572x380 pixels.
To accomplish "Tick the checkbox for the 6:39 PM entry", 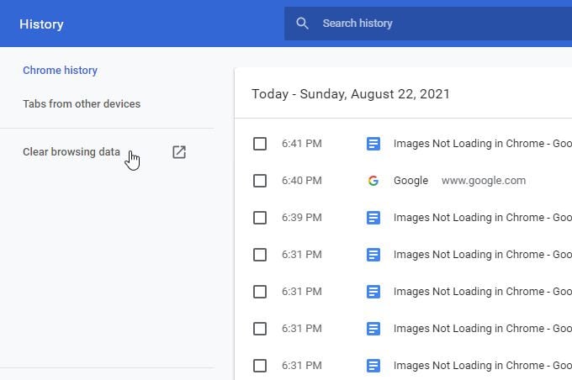I will click(260, 218).
